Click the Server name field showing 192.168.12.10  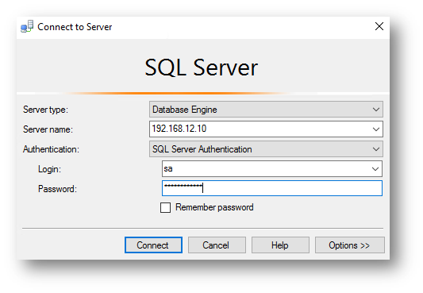266,129
